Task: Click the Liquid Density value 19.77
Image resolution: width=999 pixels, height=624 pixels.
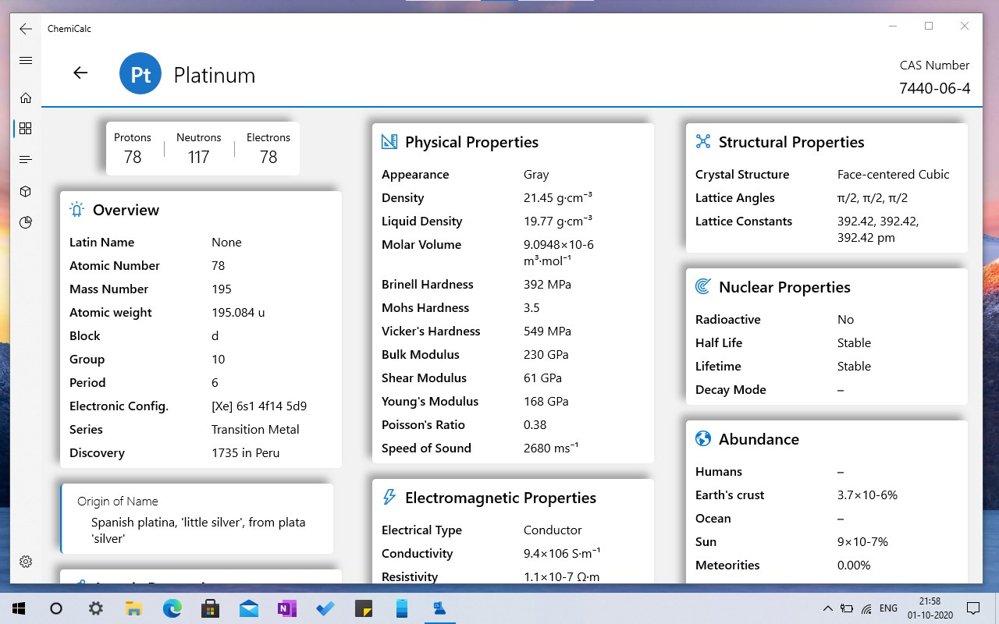Action: click(x=558, y=221)
